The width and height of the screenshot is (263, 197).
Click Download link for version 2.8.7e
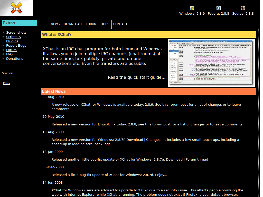coord(174,160)
